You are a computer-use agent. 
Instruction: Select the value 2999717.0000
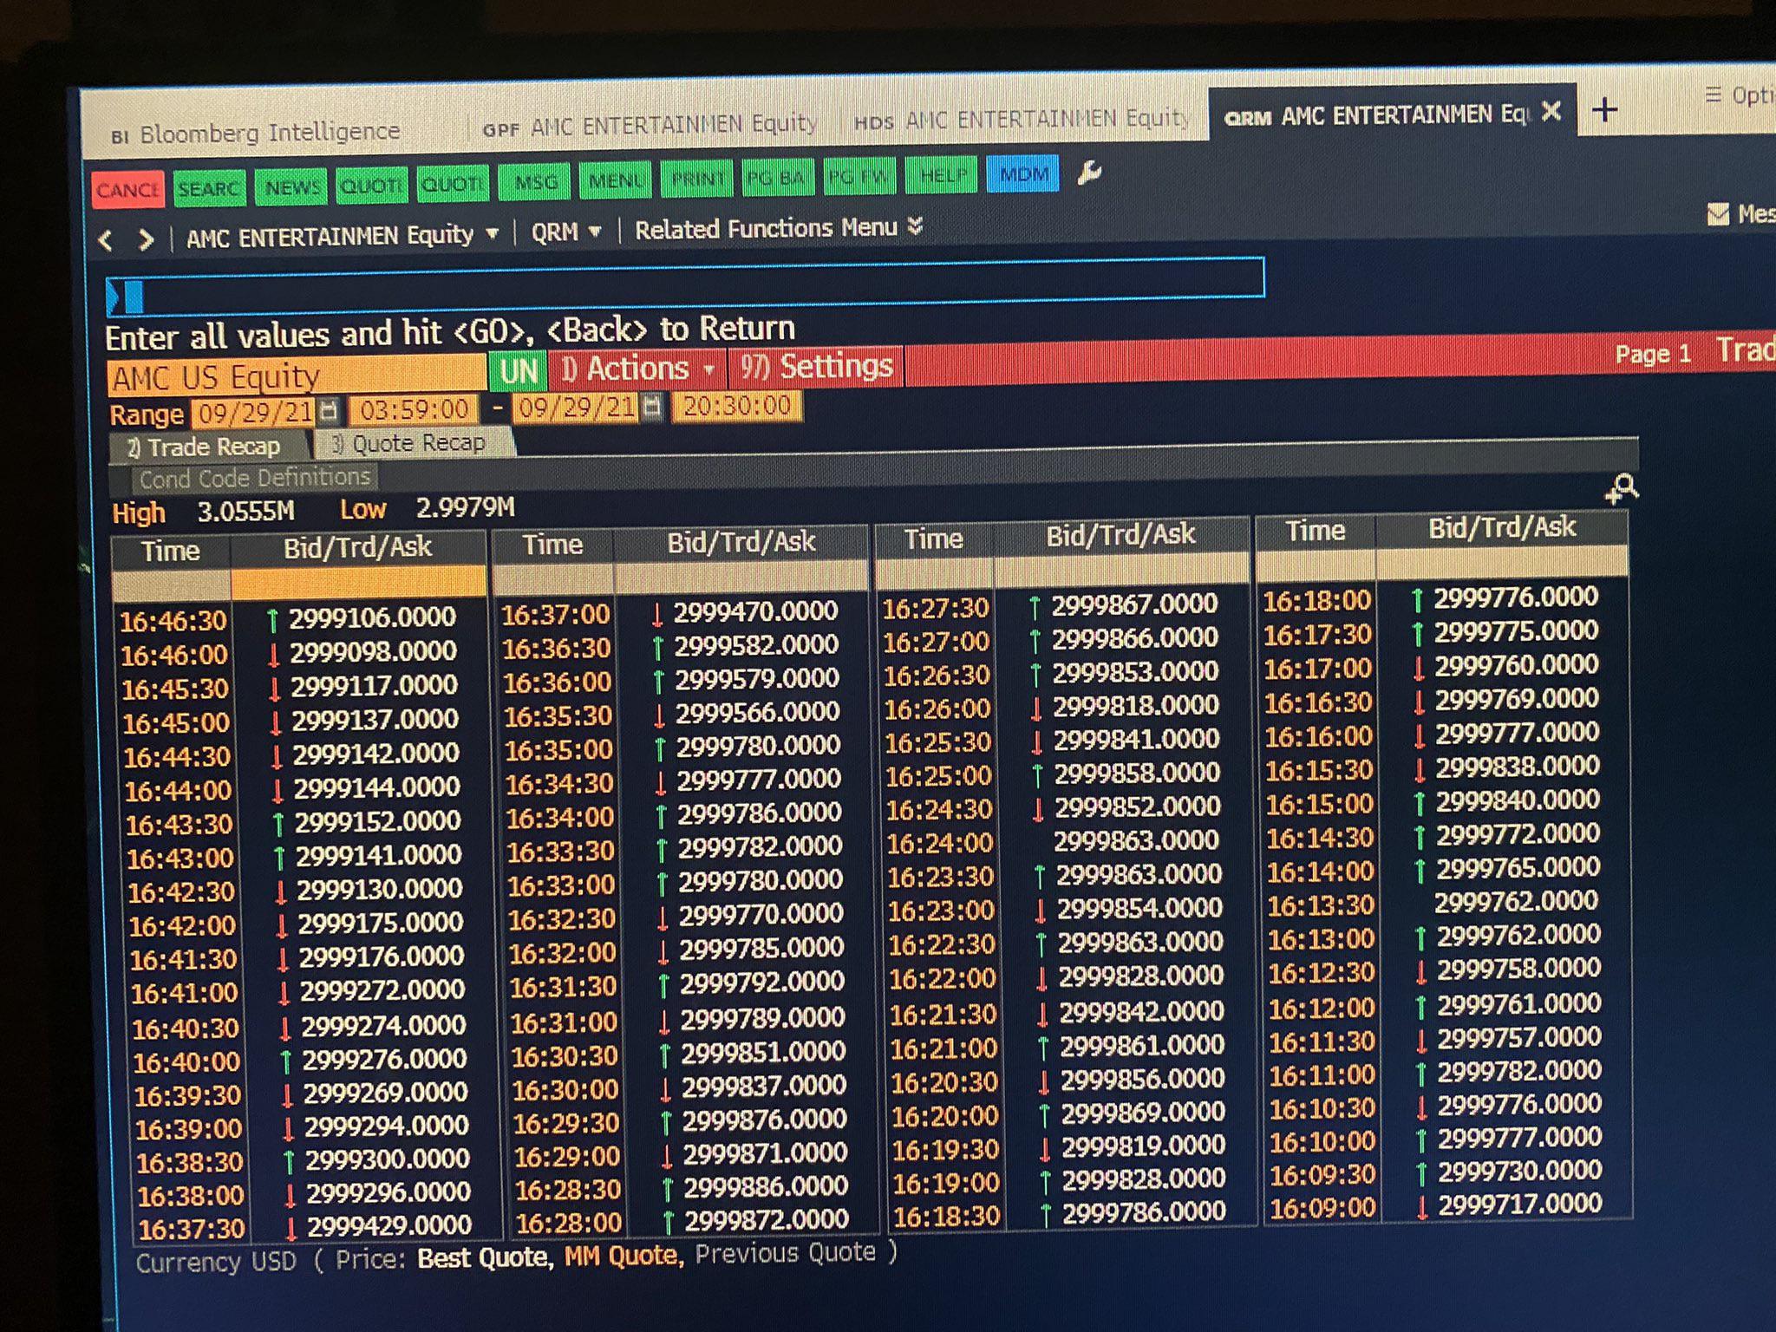[1520, 1205]
